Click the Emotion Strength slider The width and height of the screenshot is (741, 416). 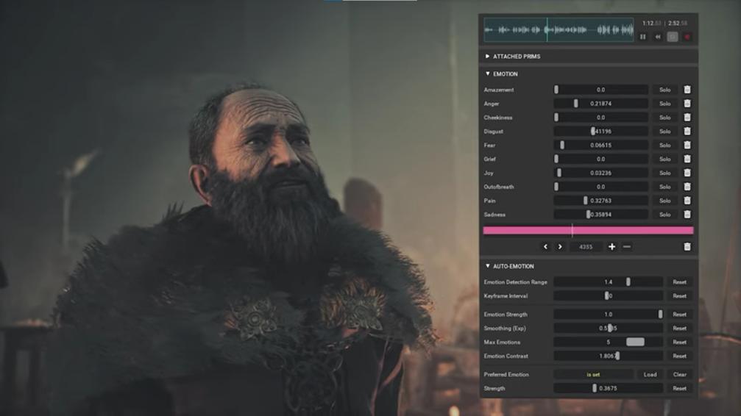tap(609, 314)
